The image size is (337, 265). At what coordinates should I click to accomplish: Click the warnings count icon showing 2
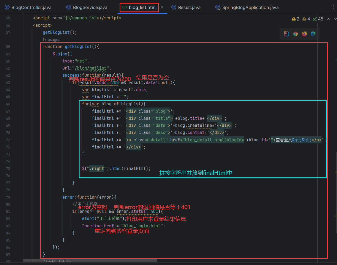click(x=295, y=19)
